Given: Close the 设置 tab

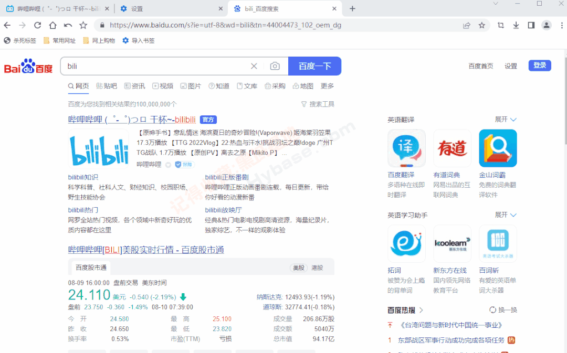Looking at the screenshot, I should (x=220, y=9).
